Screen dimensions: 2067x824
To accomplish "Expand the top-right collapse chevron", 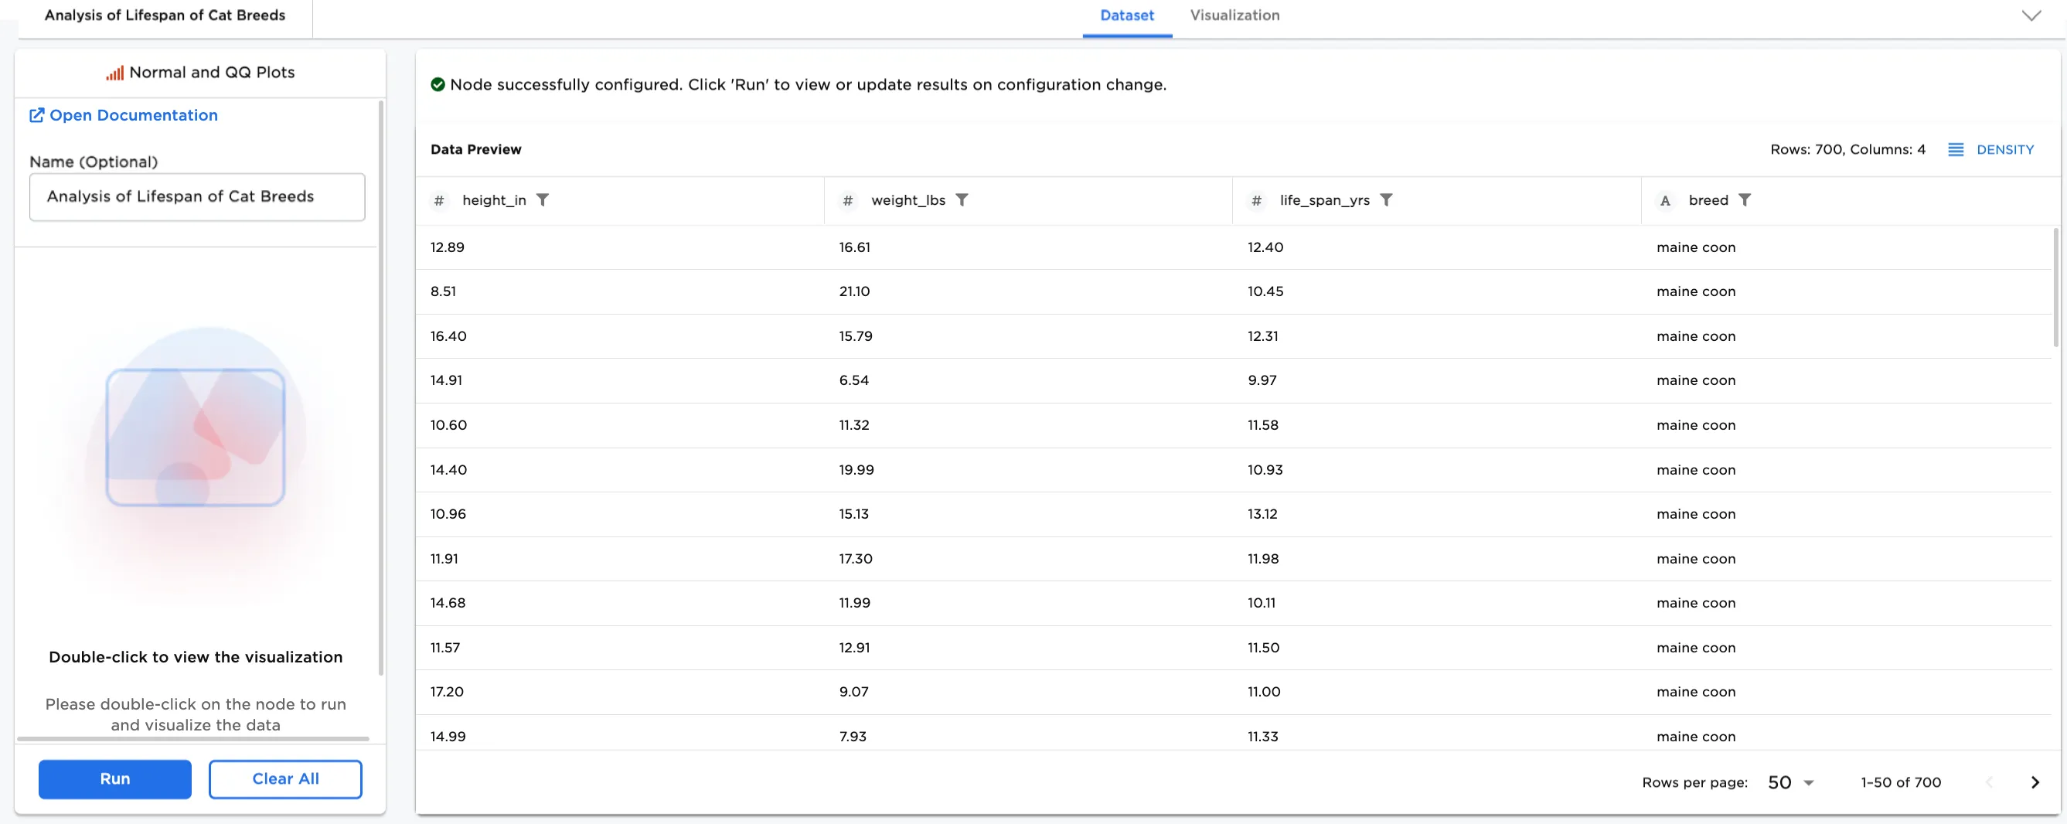I will tap(2031, 15).
